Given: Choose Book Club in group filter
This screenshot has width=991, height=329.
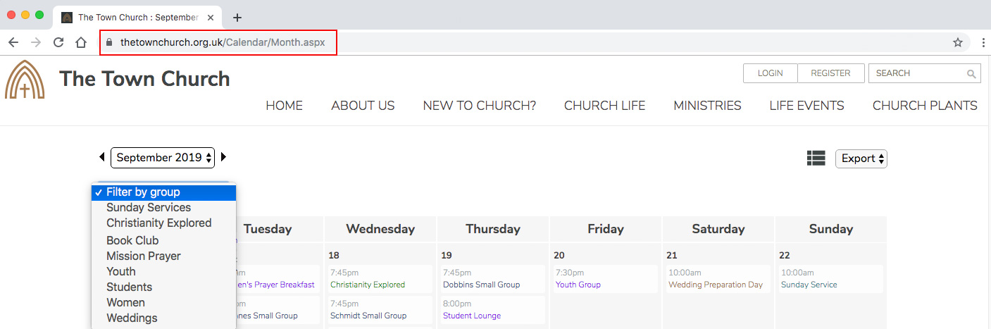Looking at the screenshot, I should 132,240.
